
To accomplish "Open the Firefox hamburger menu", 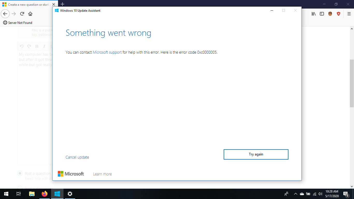I will pos(349,14).
